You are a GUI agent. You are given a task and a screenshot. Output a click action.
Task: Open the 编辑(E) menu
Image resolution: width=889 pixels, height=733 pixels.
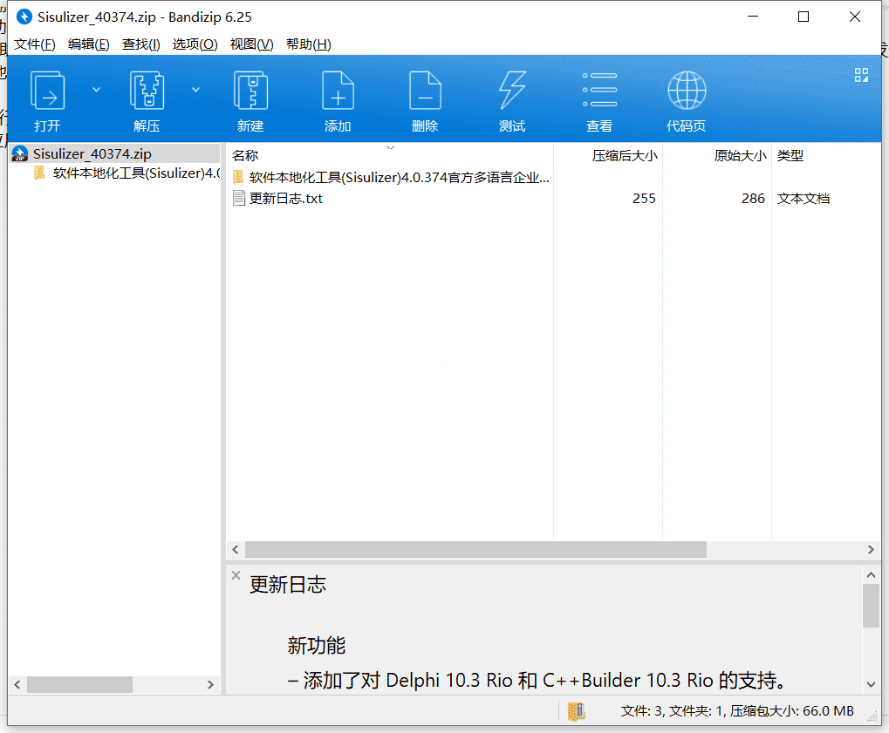coord(88,44)
